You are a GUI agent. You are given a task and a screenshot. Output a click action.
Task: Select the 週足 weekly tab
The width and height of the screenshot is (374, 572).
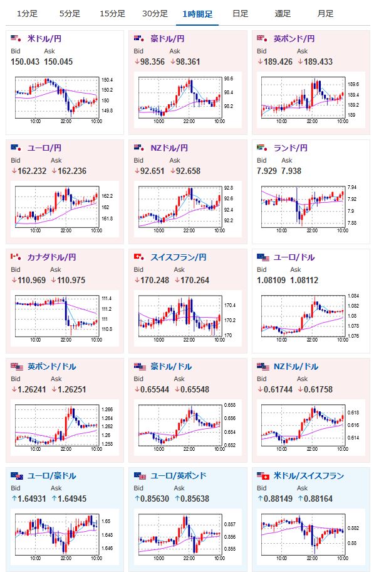click(x=283, y=14)
